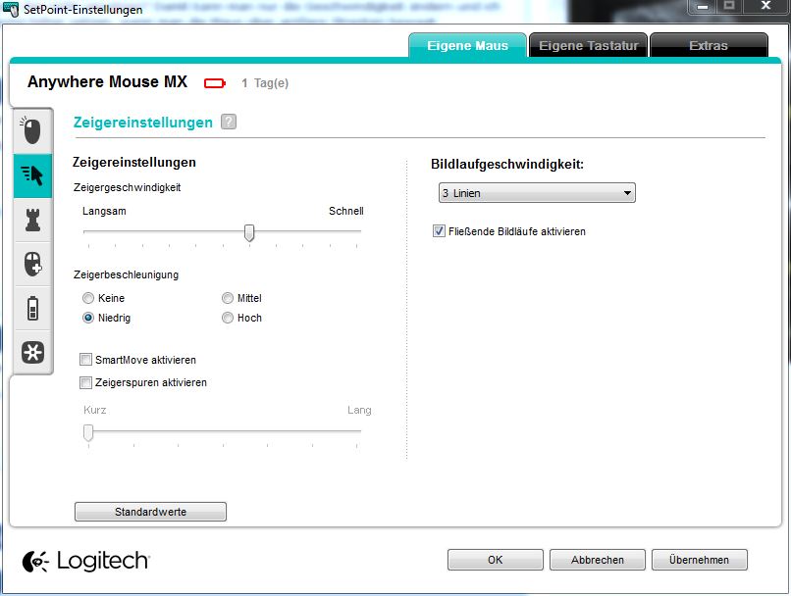Open the battery status sidebar icon
The width and height of the screenshot is (791, 596).
pos(32,309)
